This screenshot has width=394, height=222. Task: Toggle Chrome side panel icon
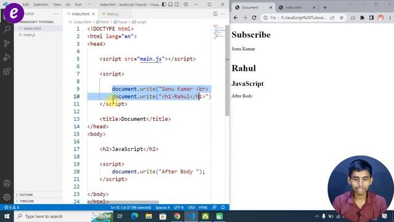371,18
